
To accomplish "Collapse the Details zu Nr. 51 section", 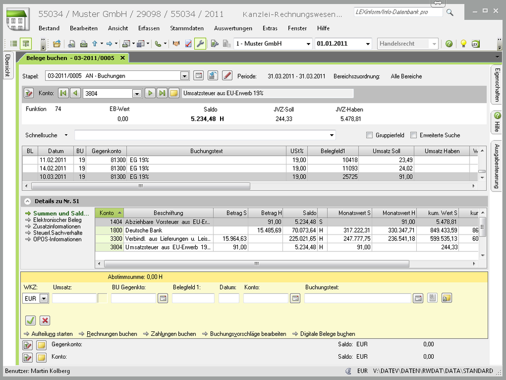I will [27, 201].
